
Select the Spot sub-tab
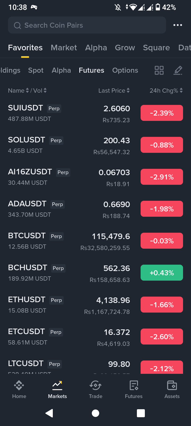tap(36, 70)
